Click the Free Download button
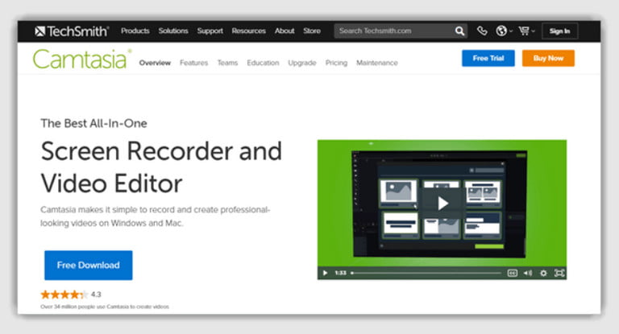Viewport: 619px width, 334px height. [88, 265]
